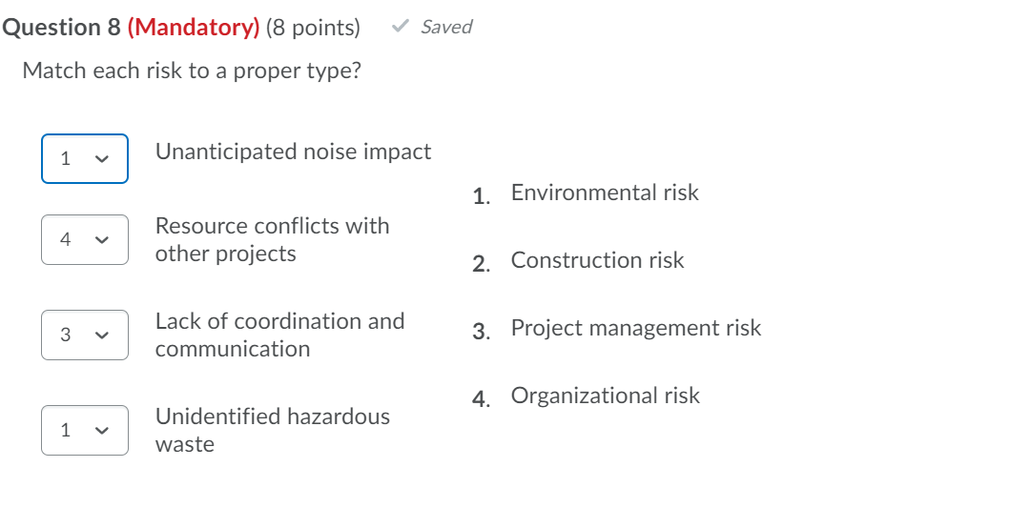
Task: Click the 'Lack of coordination and communication' label
Action: point(279,335)
